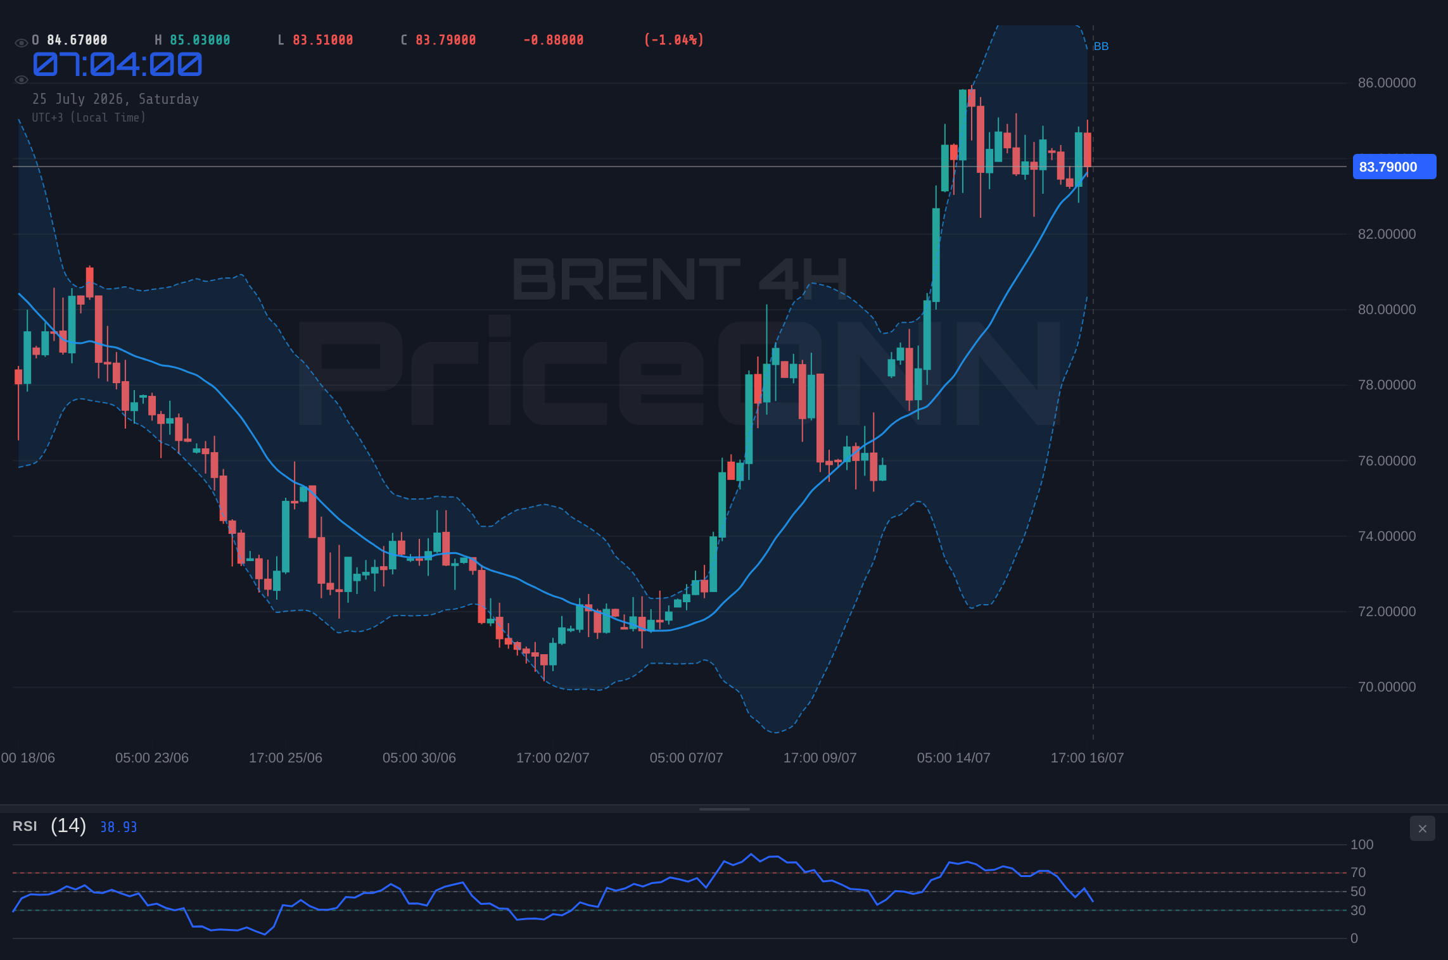Click the date 25 July 2026, Saturday
Image resolution: width=1448 pixels, height=960 pixels.
click(x=116, y=99)
